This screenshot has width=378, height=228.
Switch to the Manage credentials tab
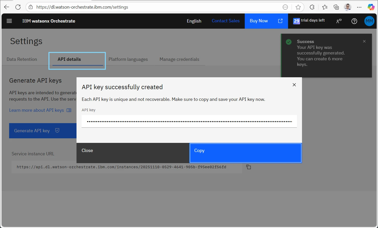179,59
